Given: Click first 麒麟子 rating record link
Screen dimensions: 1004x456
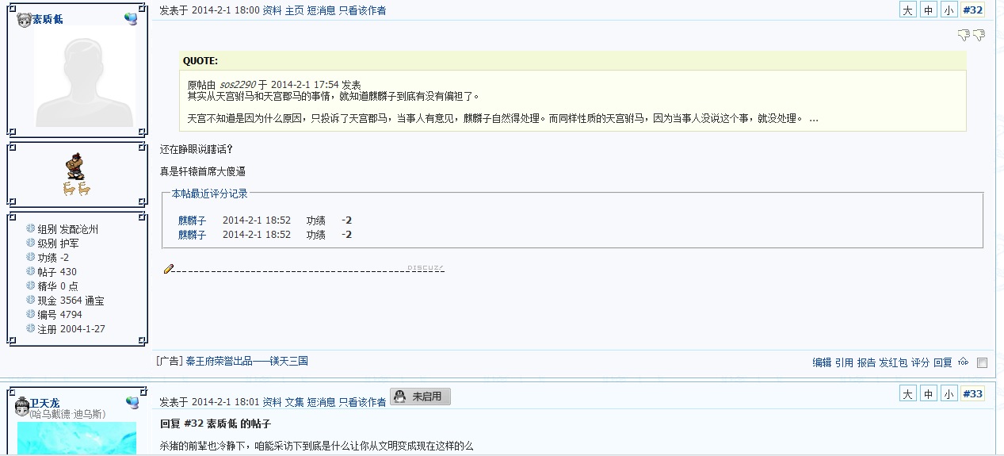Looking at the screenshot, I should coord(192,220).
